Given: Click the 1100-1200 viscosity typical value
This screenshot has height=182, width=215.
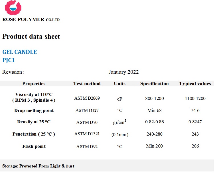Looking at the screenshot, I should tap(195, 99).
